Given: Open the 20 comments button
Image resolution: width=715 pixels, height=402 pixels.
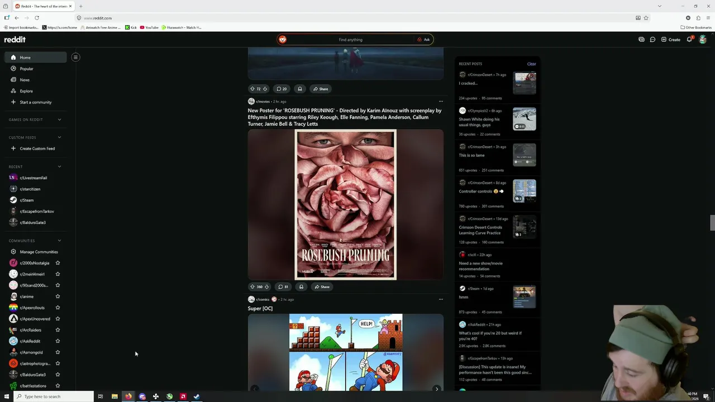Looking at the screenshot, I should point(282,89).
